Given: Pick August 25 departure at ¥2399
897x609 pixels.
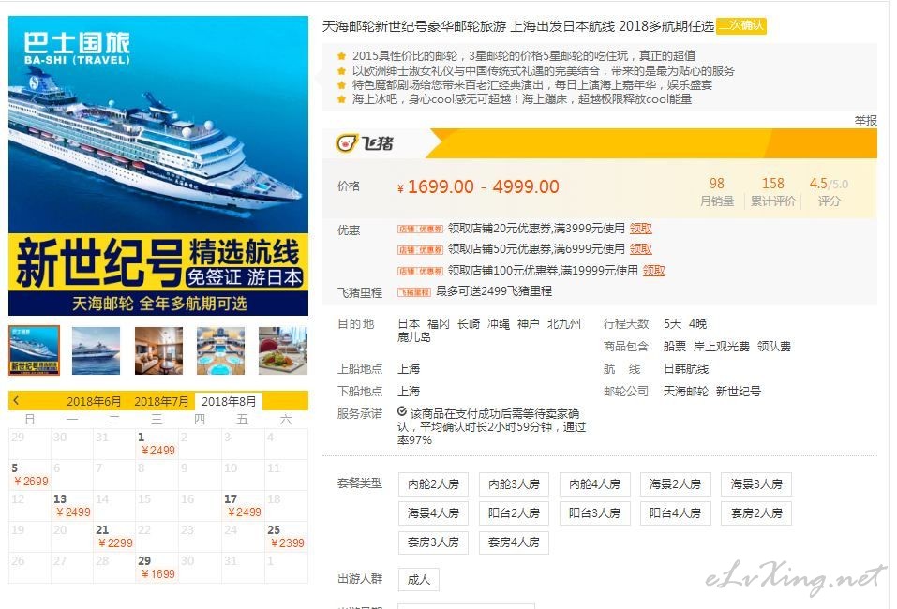Looking at the screenshot, I should (286, 536).
